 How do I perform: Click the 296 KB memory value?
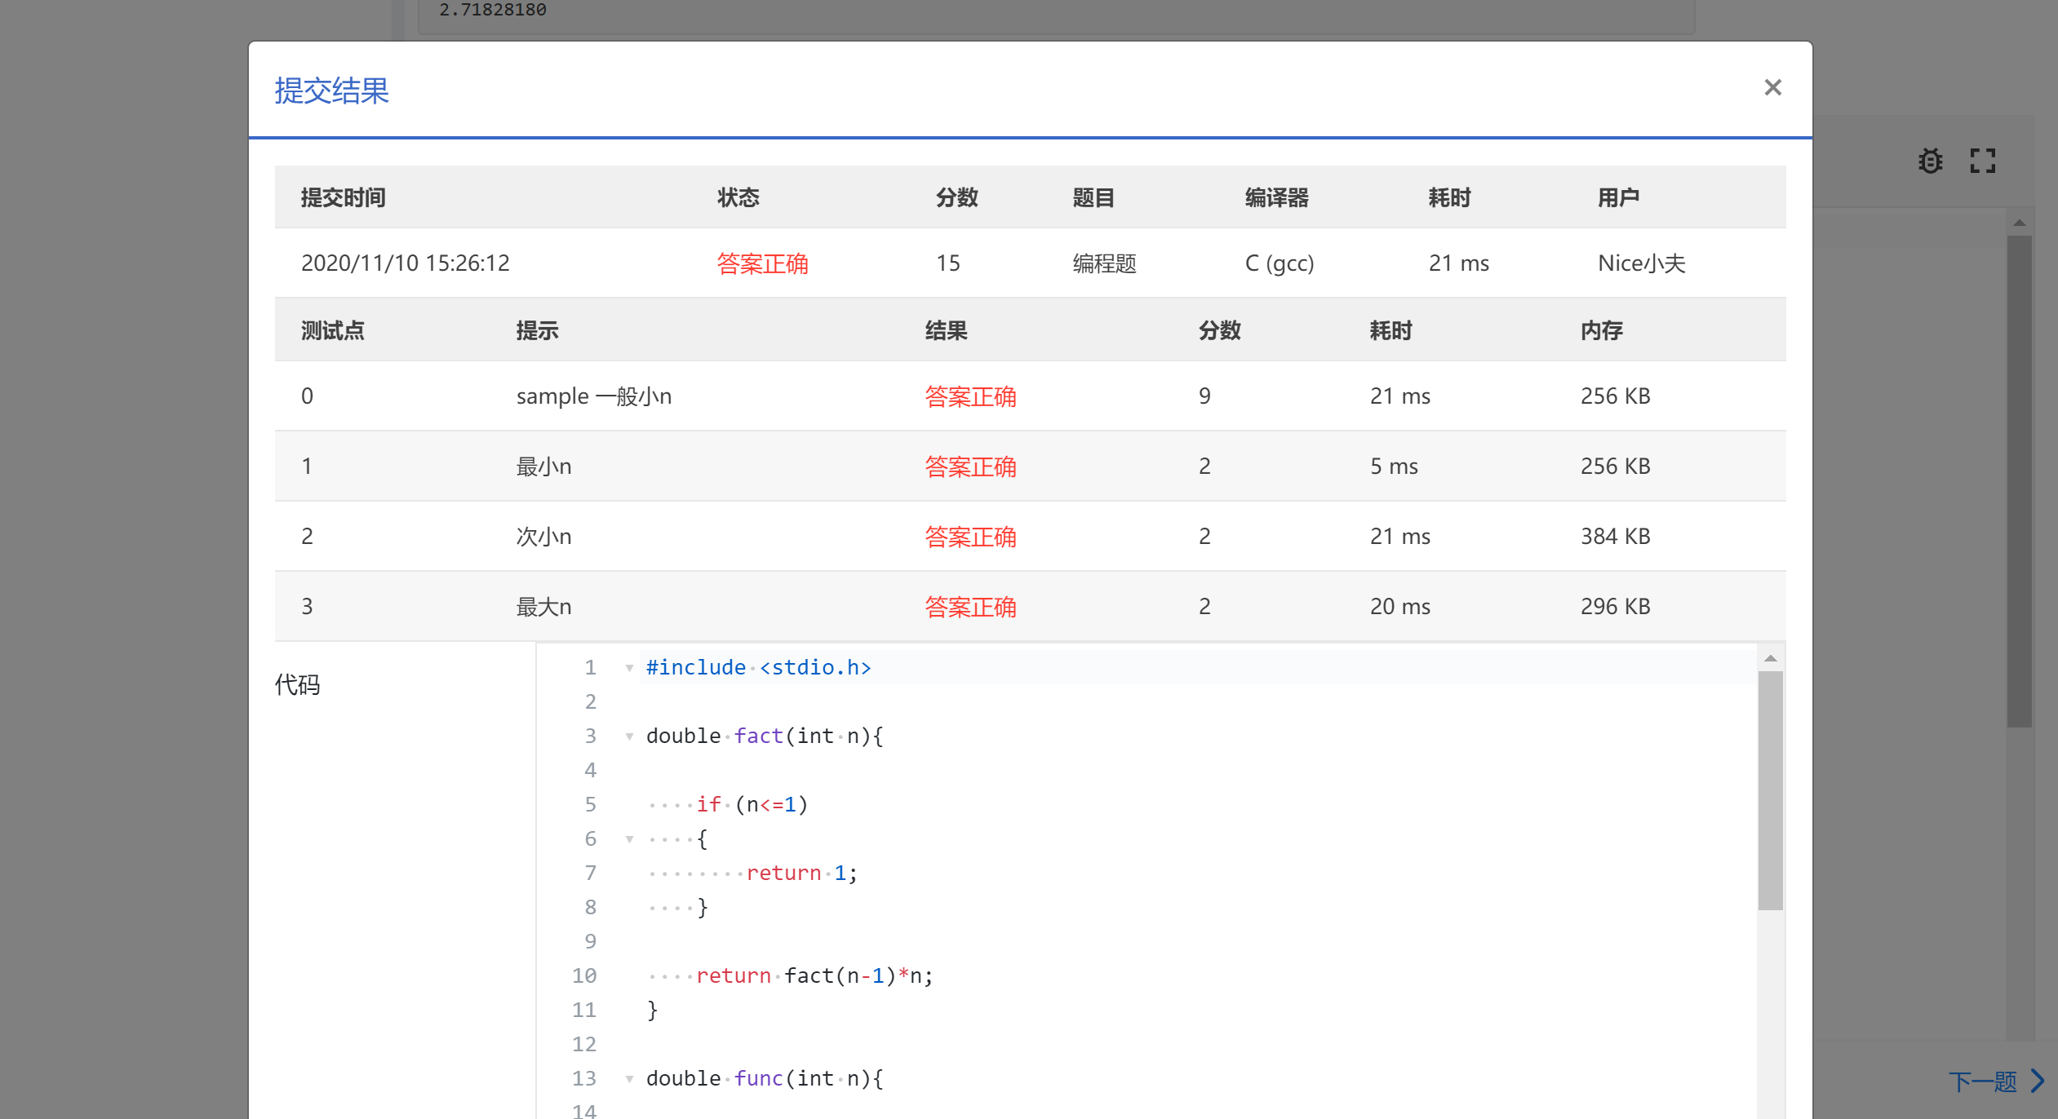click(1615, 606)
